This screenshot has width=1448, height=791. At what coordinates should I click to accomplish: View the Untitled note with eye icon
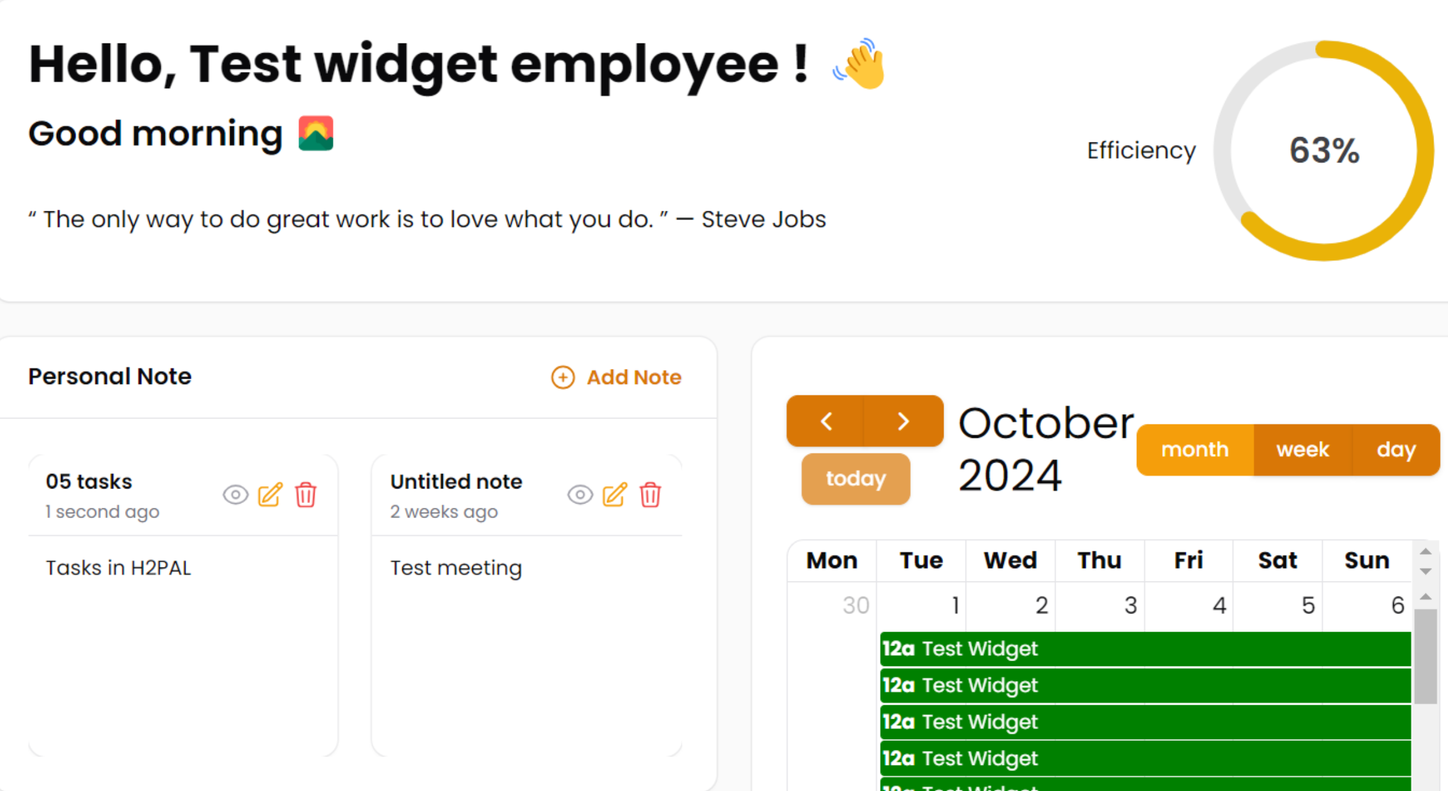(580, 495)
